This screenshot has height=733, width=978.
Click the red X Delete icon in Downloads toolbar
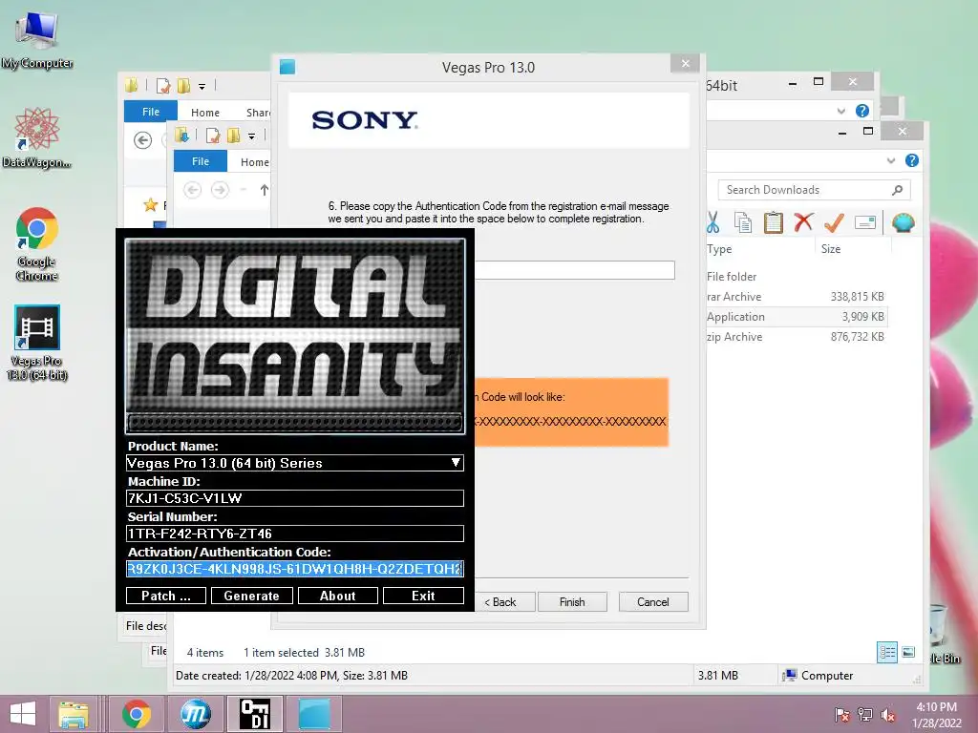(x=803, y=221)
